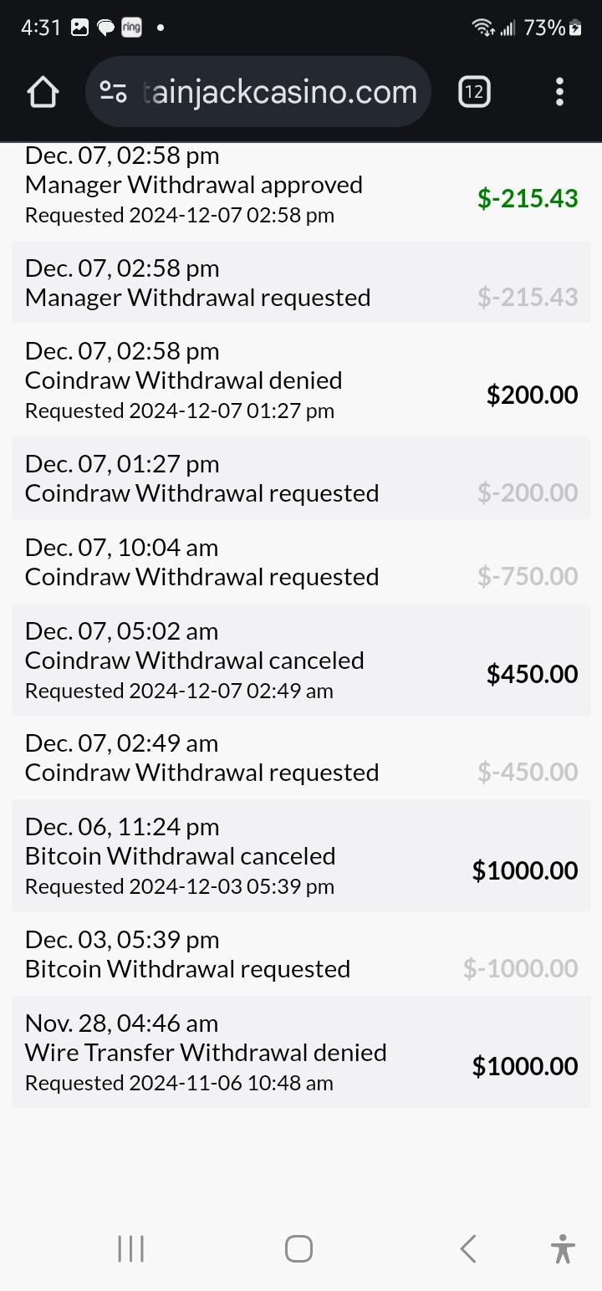602x1291 pixels.
Task: Tap the tainjackcasino.com address bar
Action: tap(279, 92)
